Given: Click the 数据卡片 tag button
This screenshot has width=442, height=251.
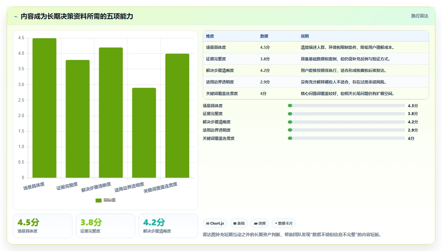Looking at the screenshot, I should pos(284,223).
